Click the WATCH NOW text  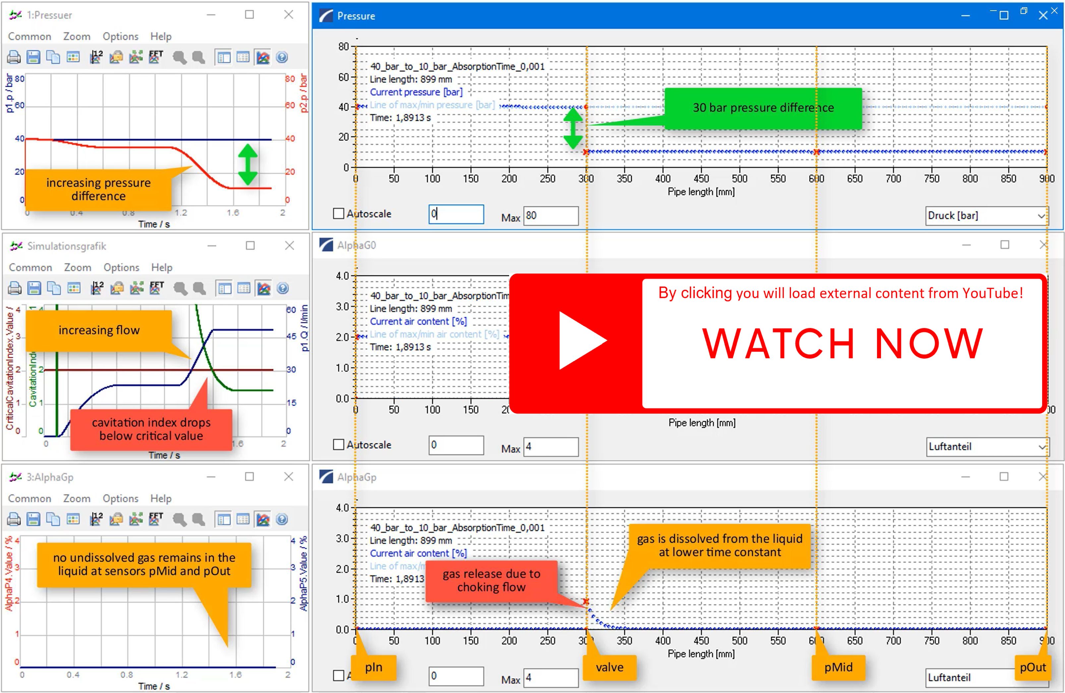[843, 343]
